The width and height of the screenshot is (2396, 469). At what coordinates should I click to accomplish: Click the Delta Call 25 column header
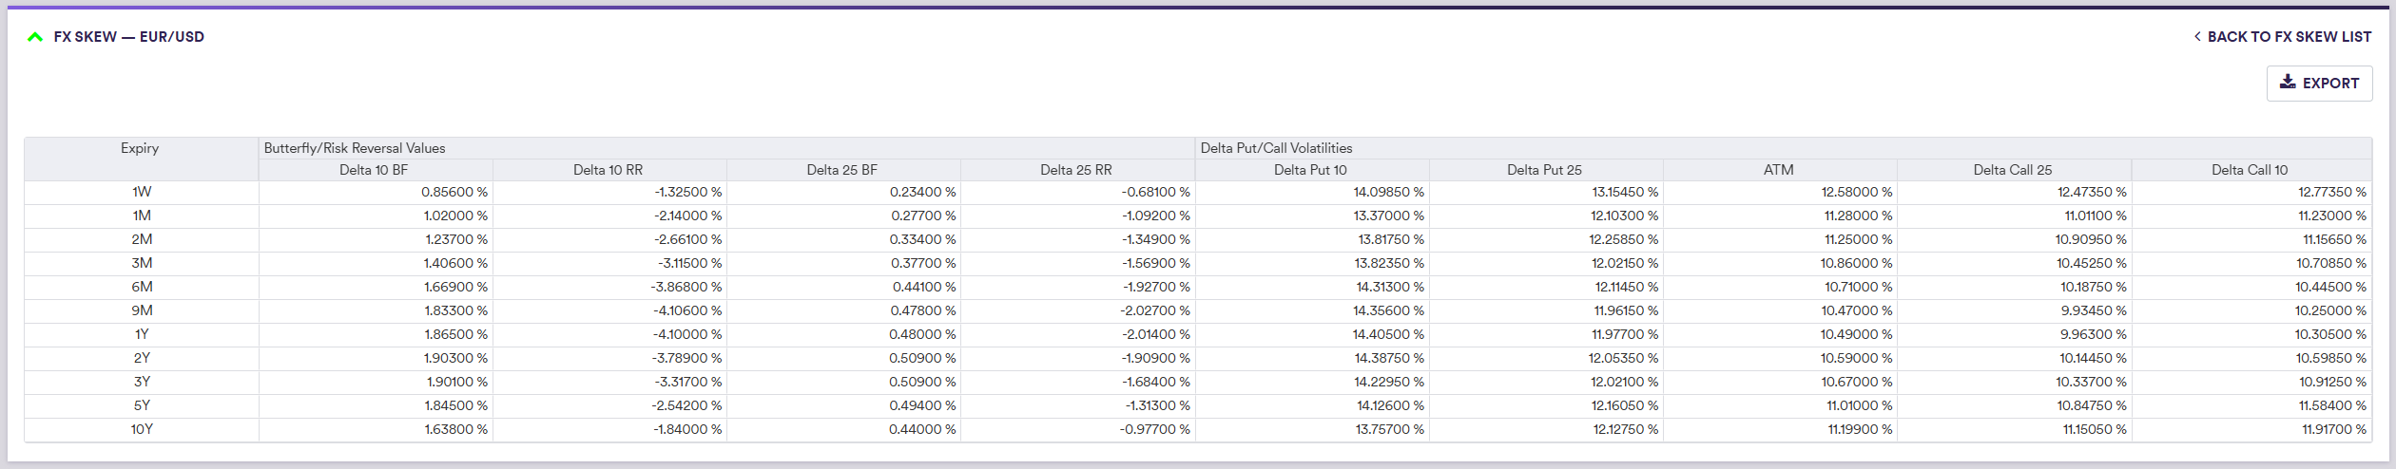click(2012, 170)
